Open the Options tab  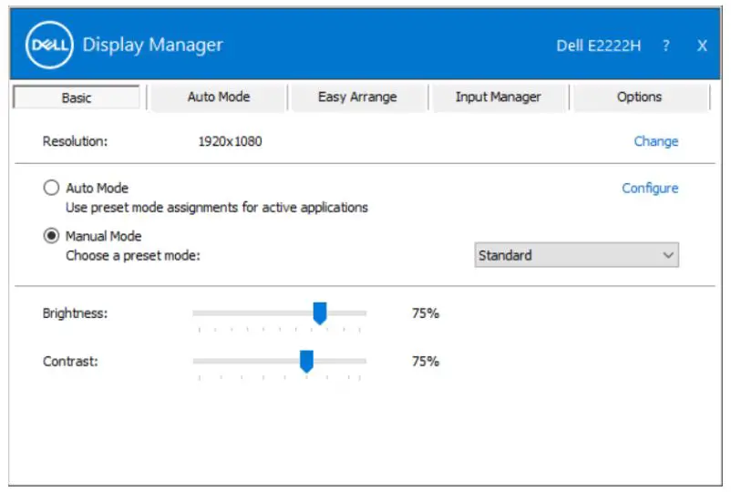coord(639,97)
